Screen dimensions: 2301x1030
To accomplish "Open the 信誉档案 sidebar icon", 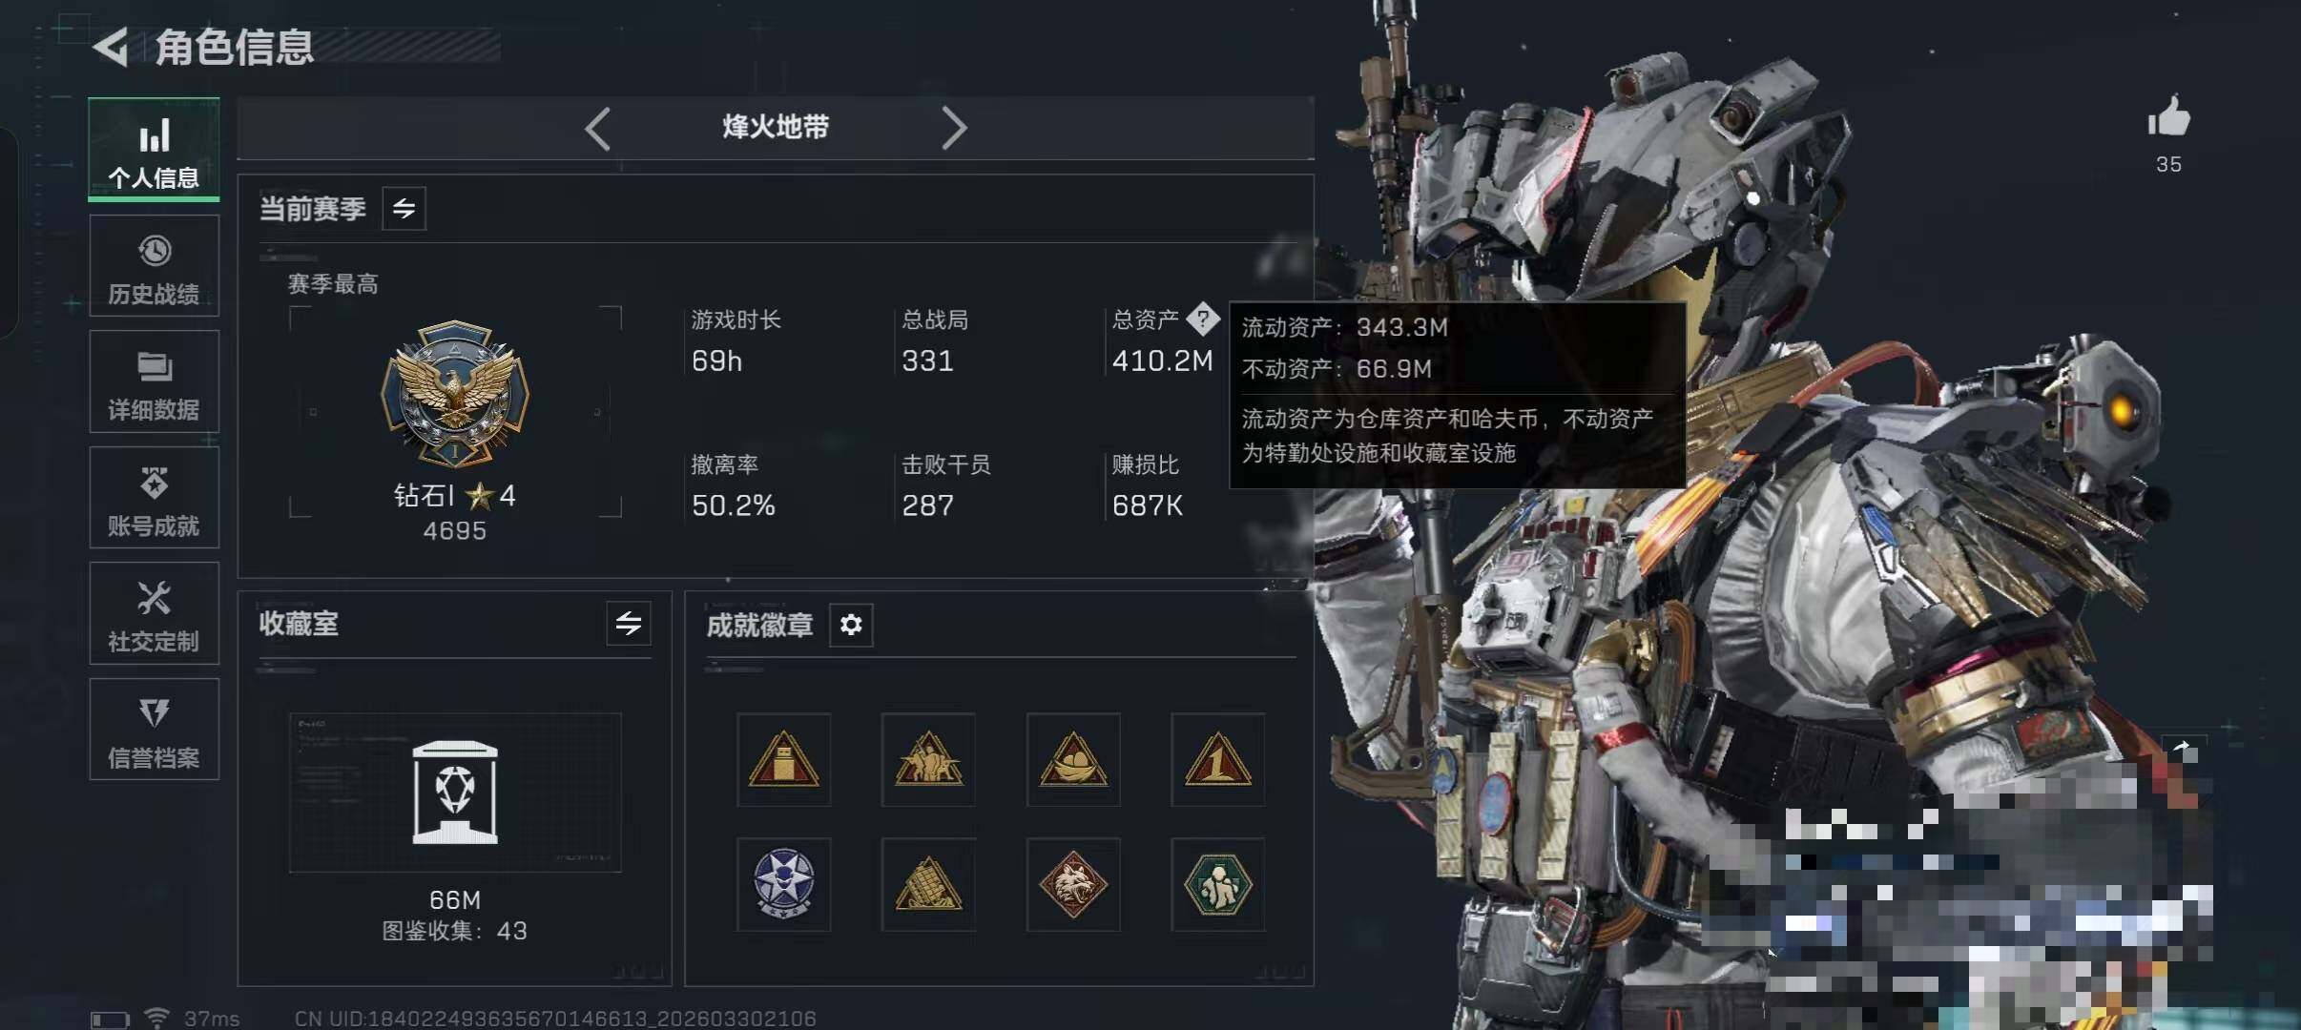I will pos(154,730).
